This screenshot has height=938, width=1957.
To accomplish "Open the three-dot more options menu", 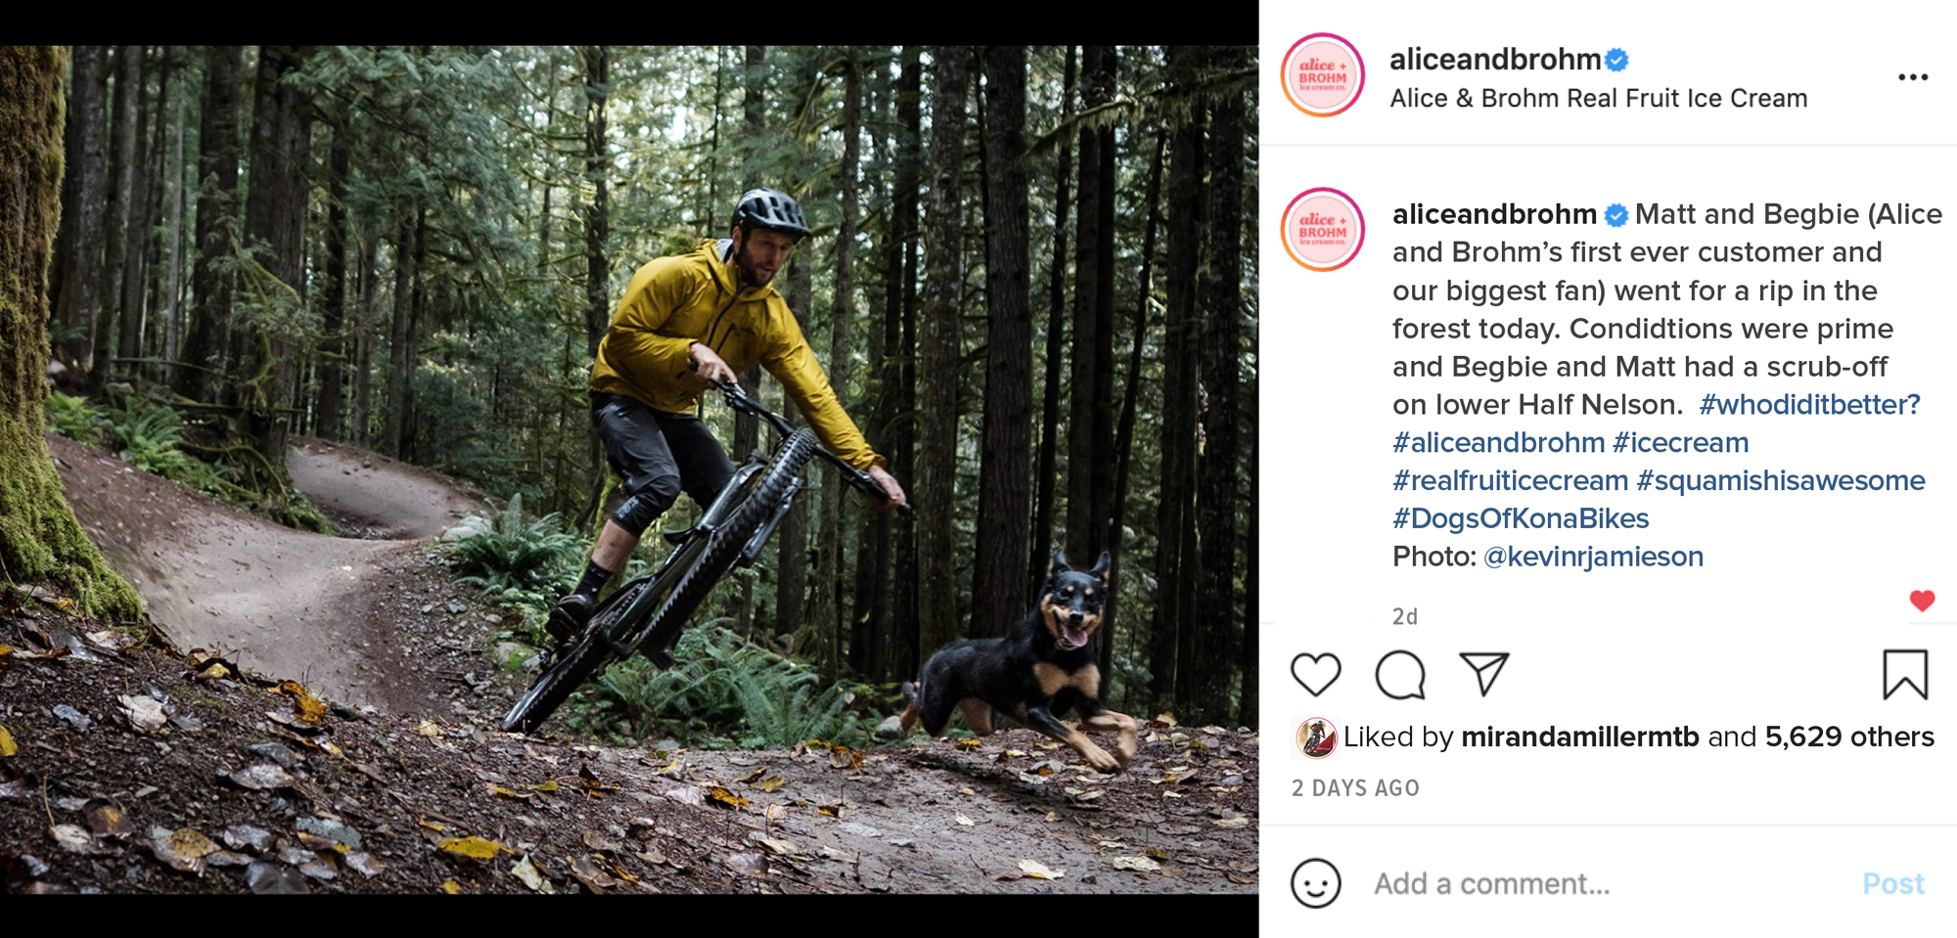I will [1912, 77].
